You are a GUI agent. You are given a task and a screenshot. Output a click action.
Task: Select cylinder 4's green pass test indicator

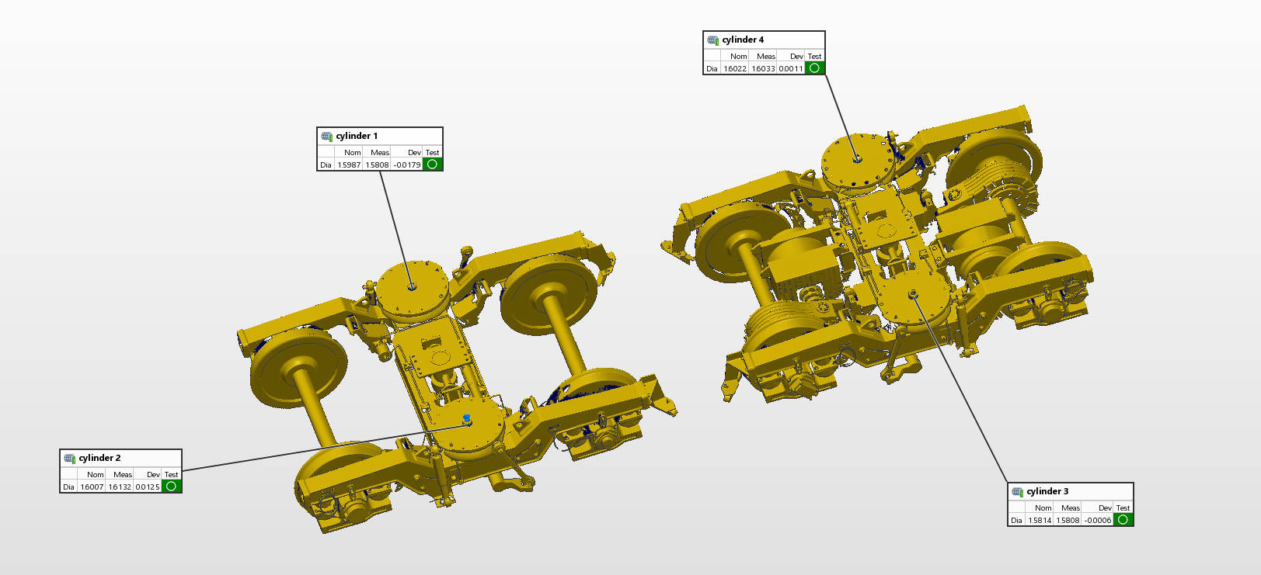(x=814, y=68)
